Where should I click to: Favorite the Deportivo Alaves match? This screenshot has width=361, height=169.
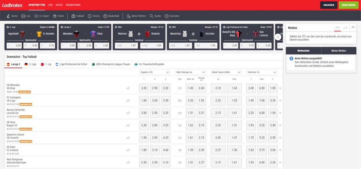(x=280, y=138)
